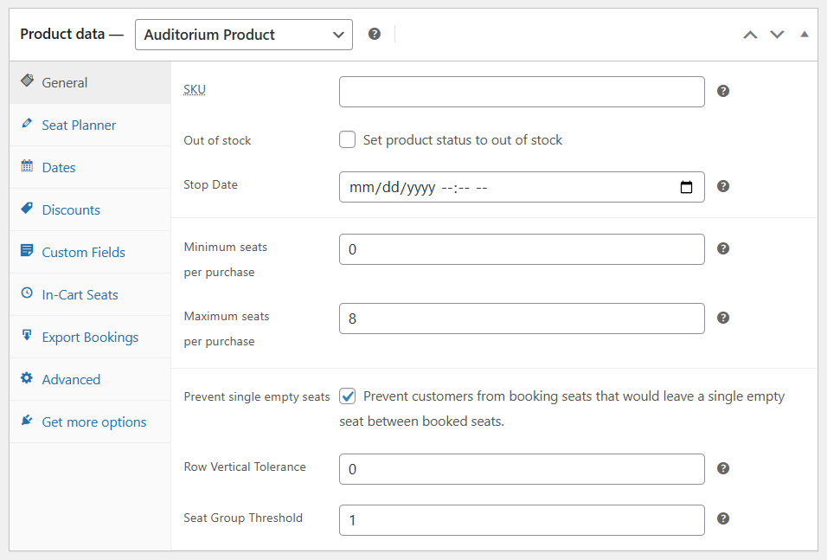This screenshot has width=827, height=560.
Task: Open the Dates tab
Action: [59, 167]
